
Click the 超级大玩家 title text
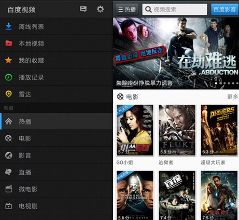click(x=213, y=162)
